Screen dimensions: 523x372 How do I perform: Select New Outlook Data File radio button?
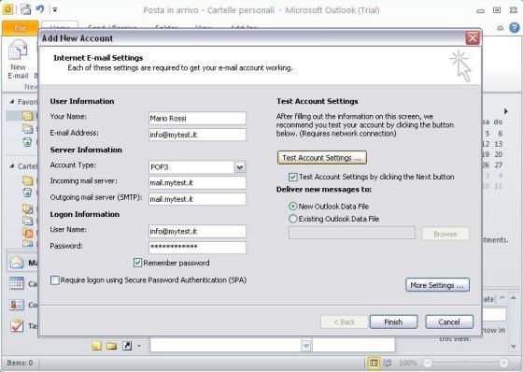(292, 206)
